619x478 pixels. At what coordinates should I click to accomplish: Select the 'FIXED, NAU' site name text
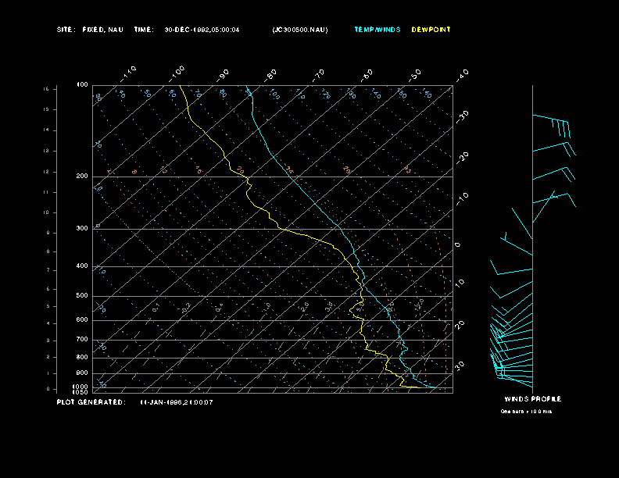[x=102, y=30]
